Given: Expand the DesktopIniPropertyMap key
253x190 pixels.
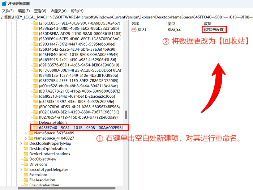Looking at the screenshot, I should [x=21, y=143].
